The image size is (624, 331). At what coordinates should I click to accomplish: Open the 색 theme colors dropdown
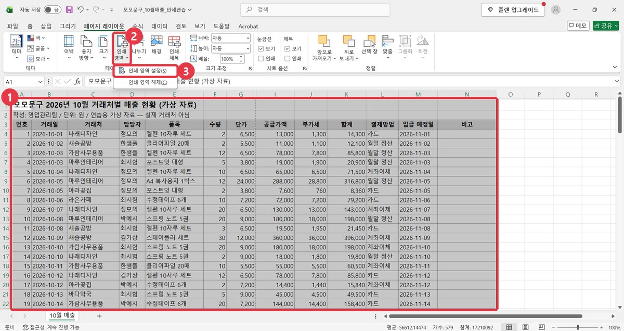[36, 38]
